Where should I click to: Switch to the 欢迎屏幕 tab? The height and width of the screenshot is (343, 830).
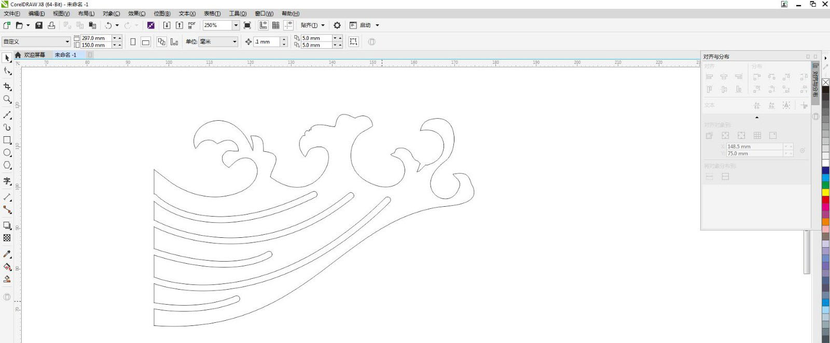[x=34, y=55]
